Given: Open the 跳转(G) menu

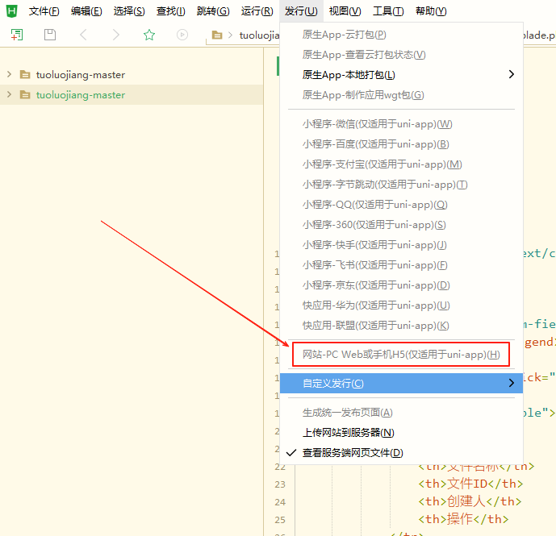Looking at the screenshot, I should (213, 11).
